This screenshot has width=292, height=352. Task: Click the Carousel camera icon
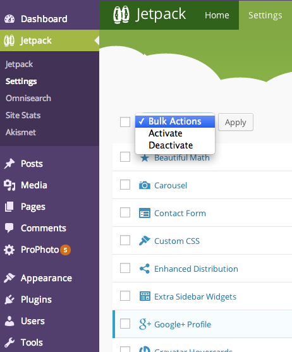[145, 185]
